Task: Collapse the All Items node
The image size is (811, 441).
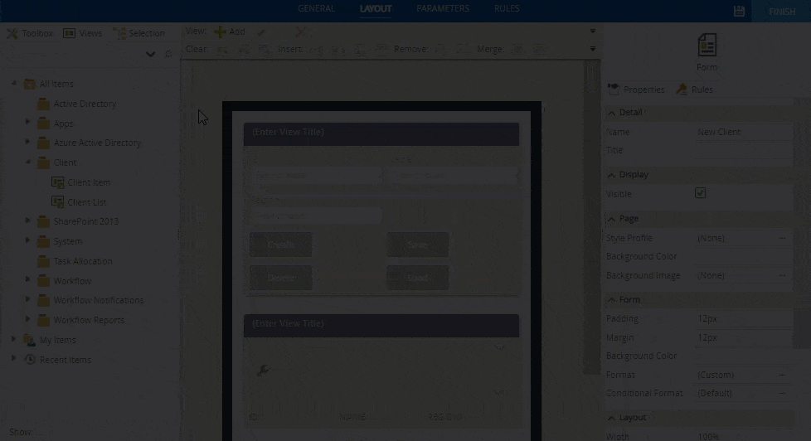Action: [x=14, y=83]
